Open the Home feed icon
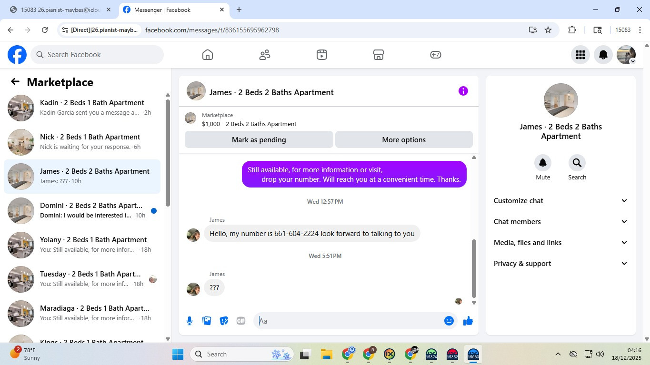 tap(208, 55)
